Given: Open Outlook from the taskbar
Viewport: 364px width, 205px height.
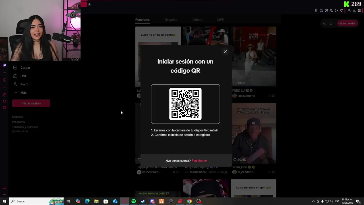Looking at the screenshot, I should 115,201.
